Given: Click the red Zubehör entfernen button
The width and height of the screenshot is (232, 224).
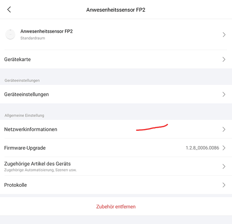Looking at the screenshot, I should coord(116,207).
